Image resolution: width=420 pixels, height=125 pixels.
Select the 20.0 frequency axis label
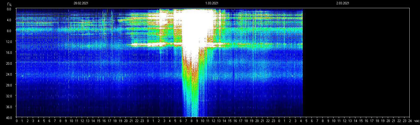pyautogui.click(x=9, y=63)
